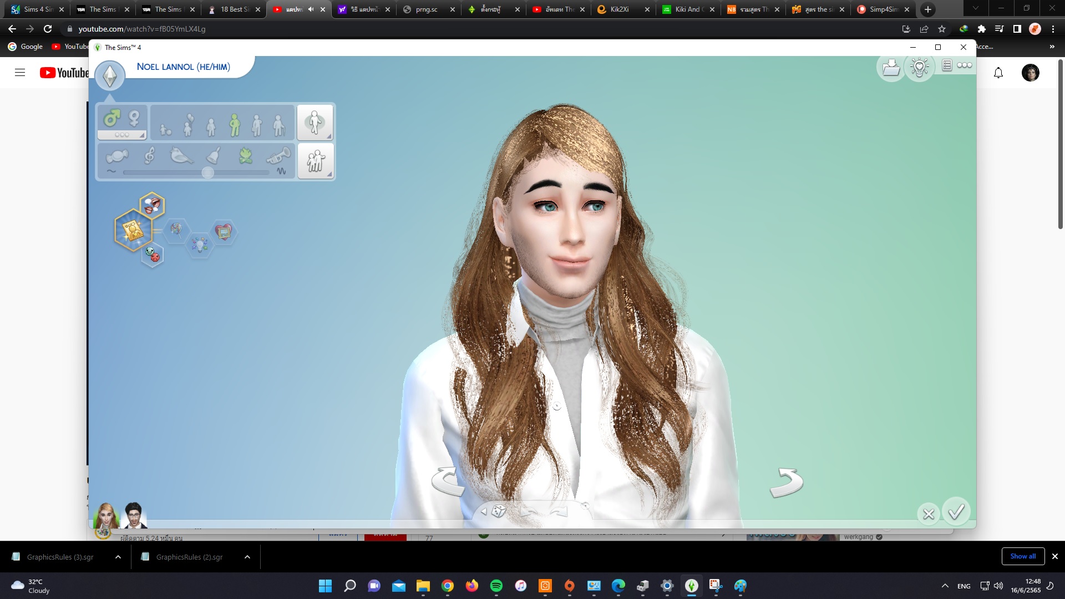Open Spotify from the taskbar
Image resolution: width=1065 pixels, height=599 pixels.
496,586
